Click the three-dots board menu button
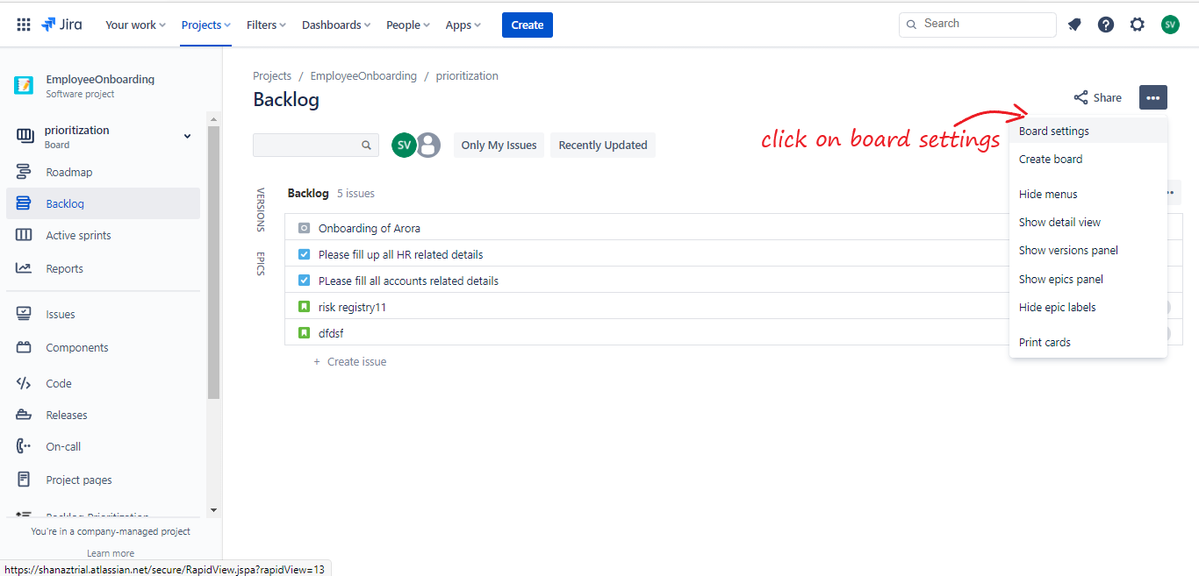Screen dimensions: 1199x576 pos(1153,97)
